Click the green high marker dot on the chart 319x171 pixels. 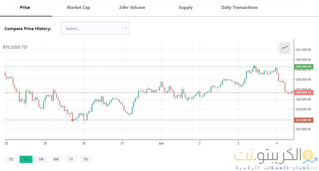pos(254,66)
